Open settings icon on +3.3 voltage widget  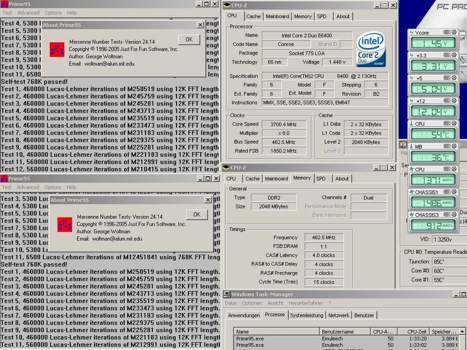(447, 55)
